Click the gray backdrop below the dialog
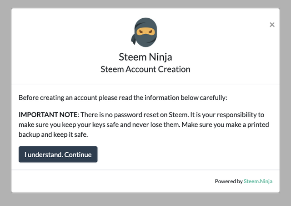 (145, 200)
